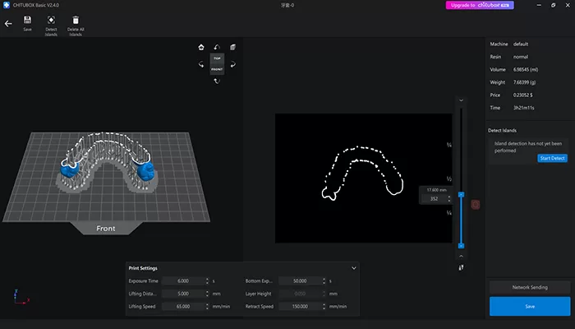The width and height of the screenshot is (575, 329).
Task: Click the XYZ axis indicator
Action: pyautogui.click(x=21, y=297)
